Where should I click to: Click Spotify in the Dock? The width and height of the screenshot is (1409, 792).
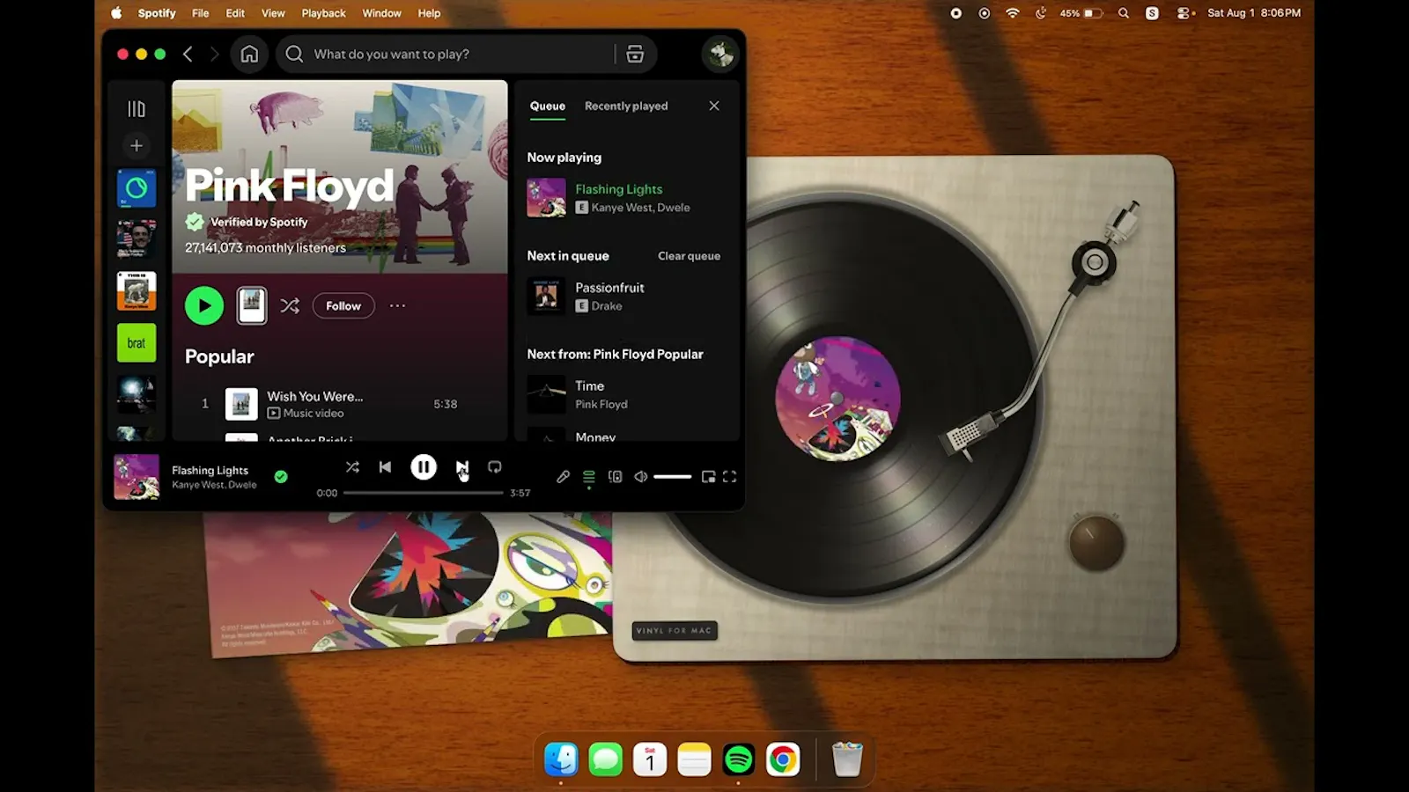[x=738, y=759]
